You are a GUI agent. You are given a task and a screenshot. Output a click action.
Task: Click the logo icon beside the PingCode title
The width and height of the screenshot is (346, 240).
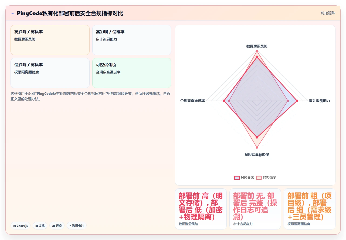[13, 14]
